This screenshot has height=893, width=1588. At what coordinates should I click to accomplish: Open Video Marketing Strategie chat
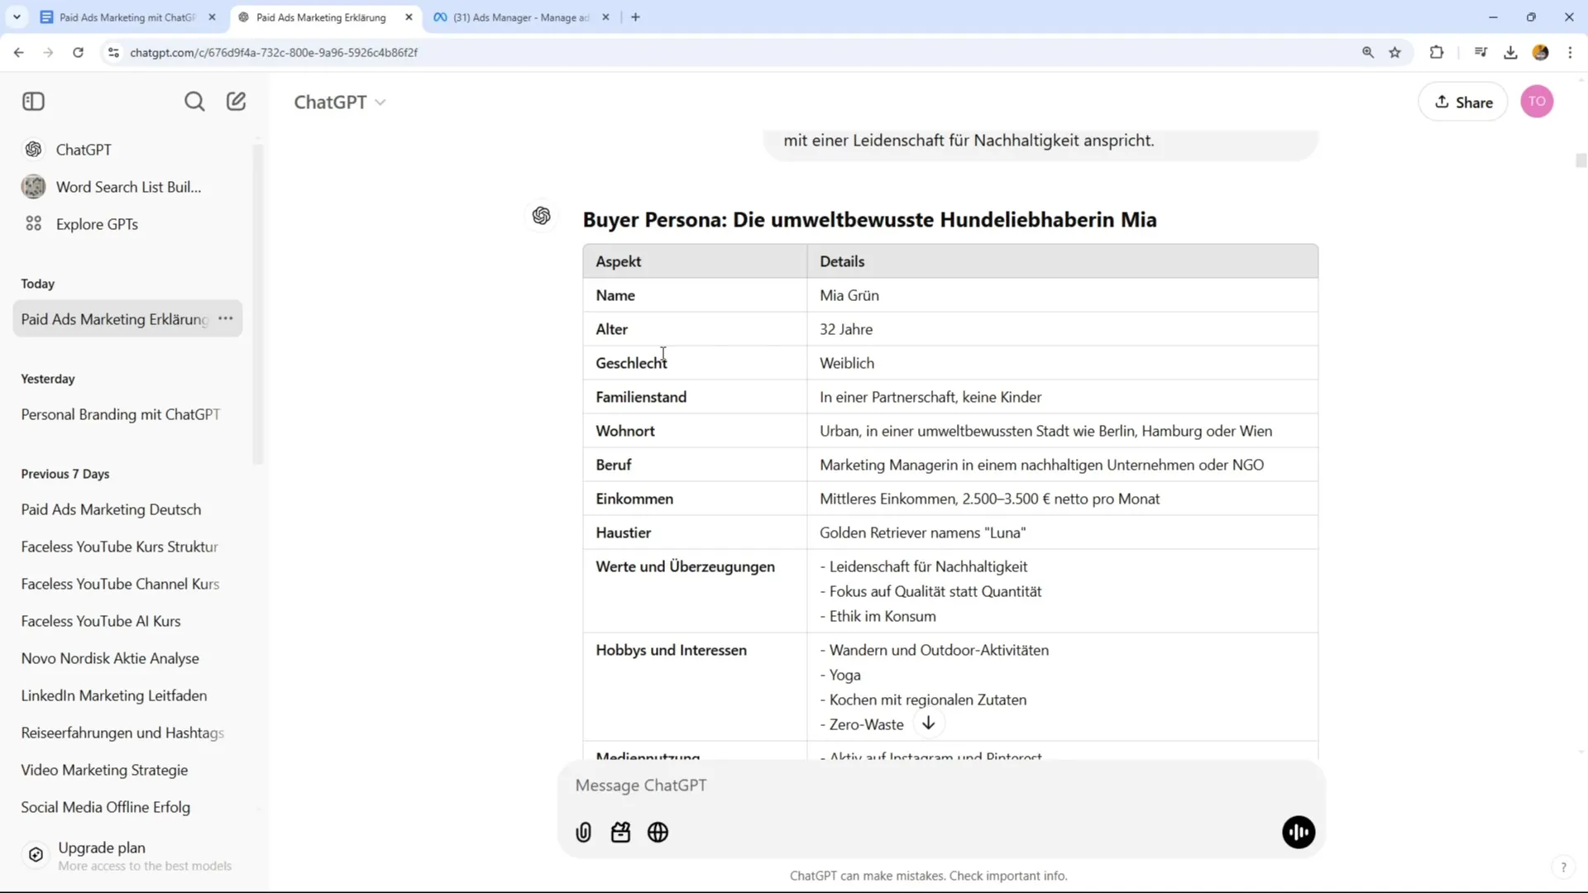104,770
